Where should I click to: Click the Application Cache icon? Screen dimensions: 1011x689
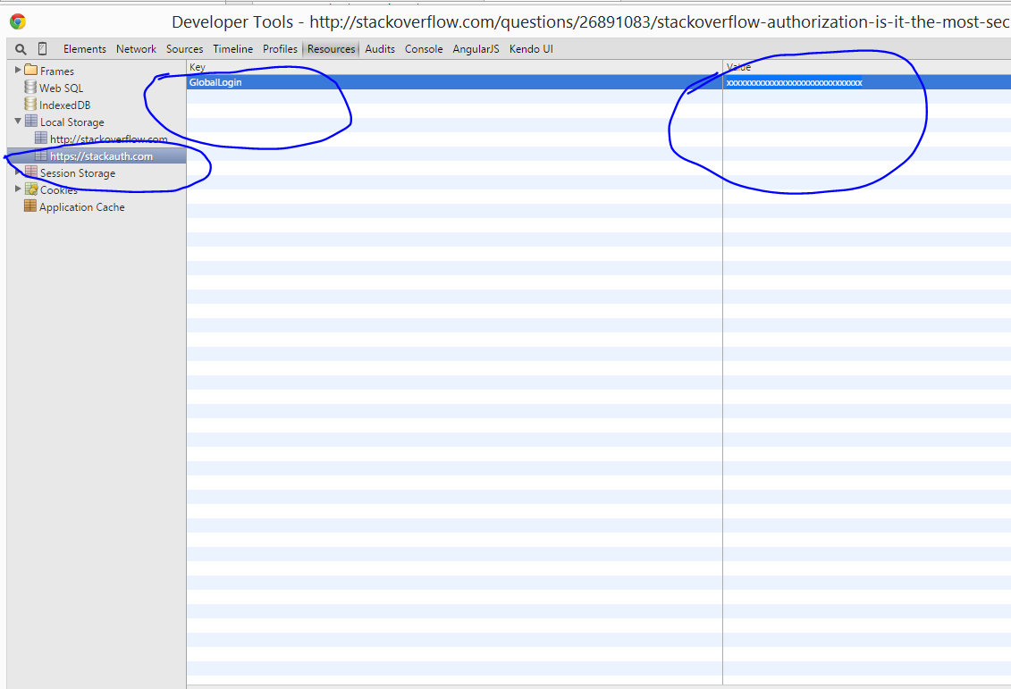pyautogui.click(x=30, y=206)
